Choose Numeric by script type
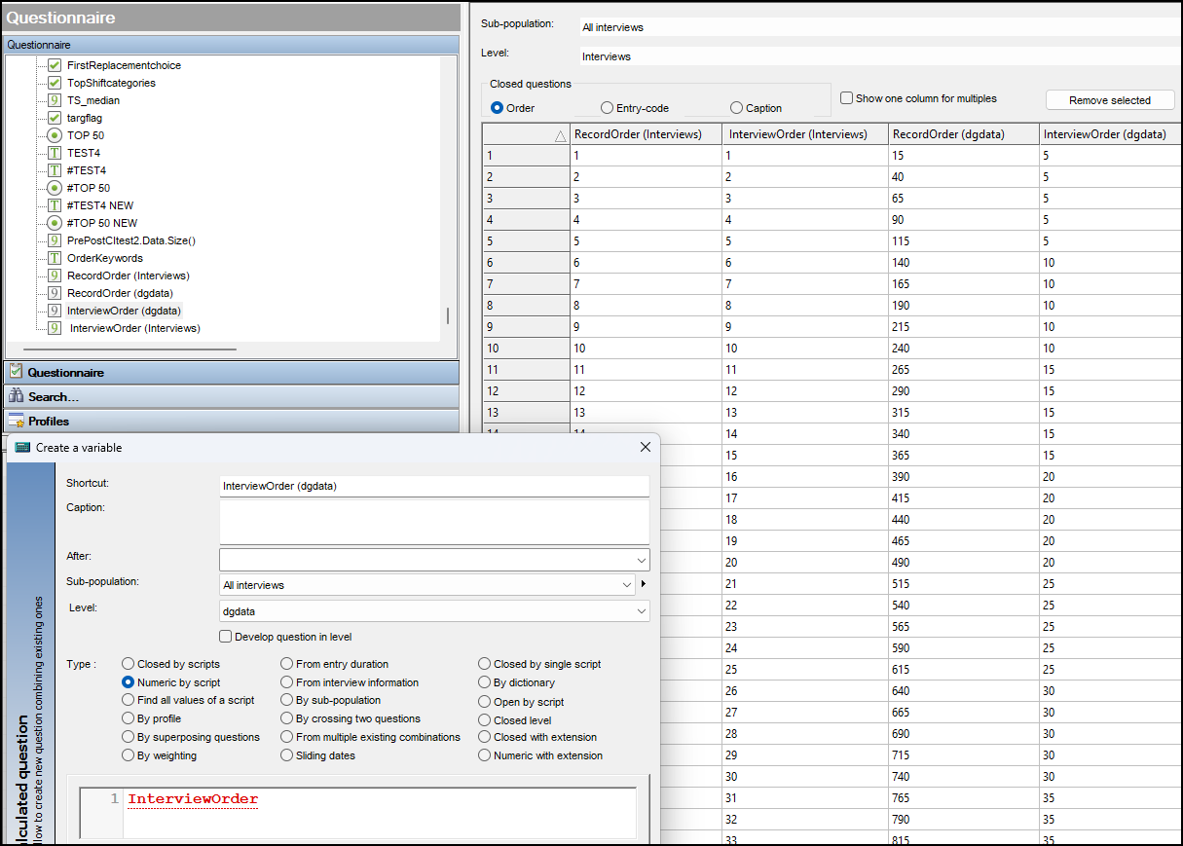Image resolution: width=1183 pixels, height=846 pixels. pyautogui.click(x=128, y=682)
